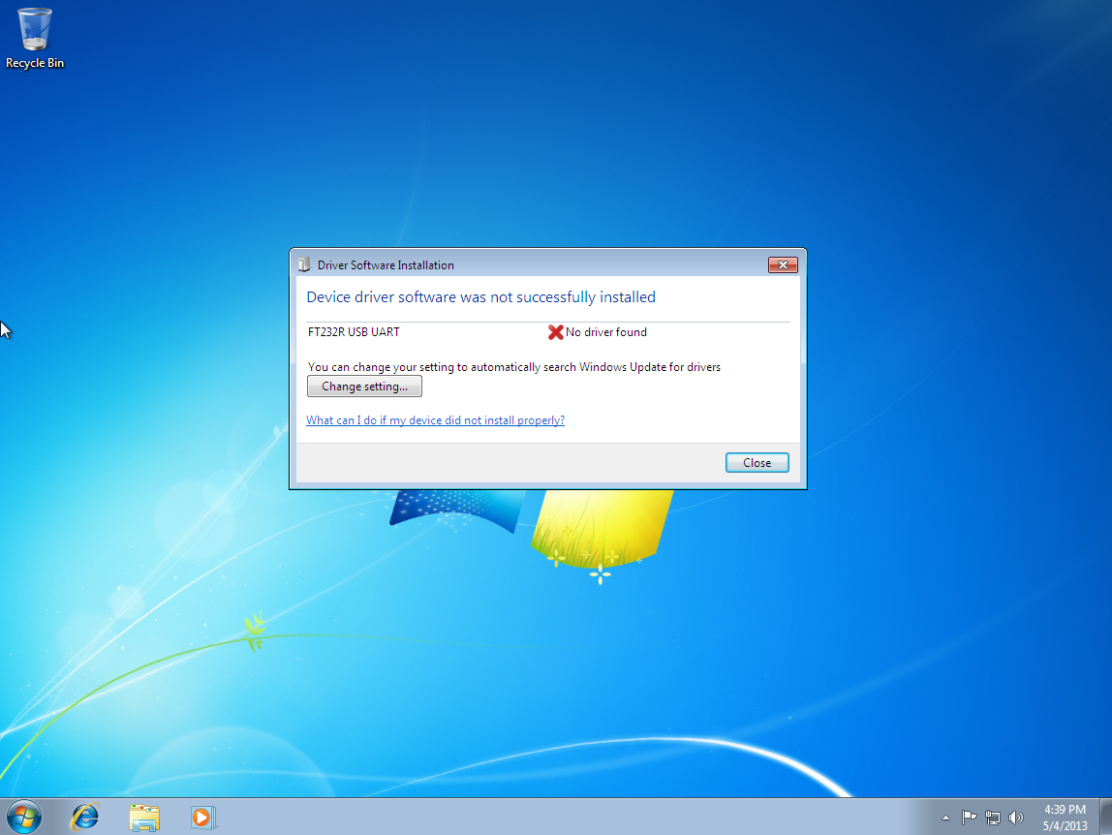The height and width of the screenshot is (835, 1112).
Task: Open the Windows Start menu orb
Action: [x=24, y=818]
